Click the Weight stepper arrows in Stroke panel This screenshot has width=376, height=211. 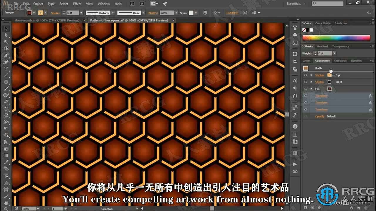[x=315, y=53]
